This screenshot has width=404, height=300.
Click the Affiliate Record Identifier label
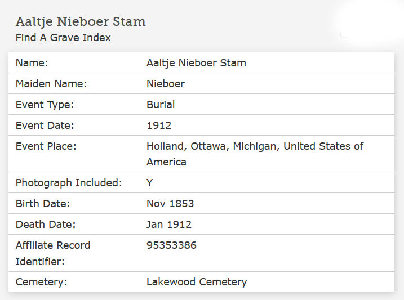point(53,253)
